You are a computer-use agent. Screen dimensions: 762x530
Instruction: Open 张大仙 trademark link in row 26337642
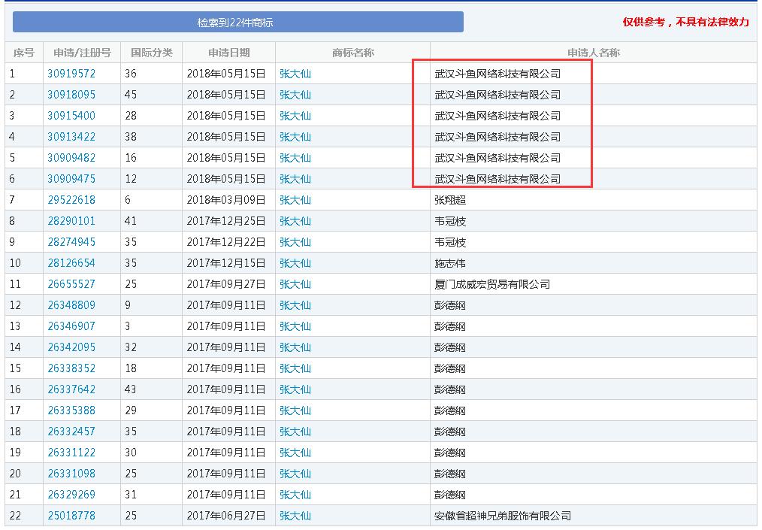coord(295,389)
